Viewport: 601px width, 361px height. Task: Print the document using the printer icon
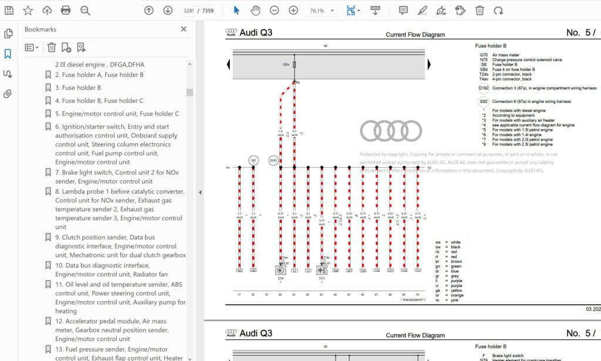click(66, 11)
